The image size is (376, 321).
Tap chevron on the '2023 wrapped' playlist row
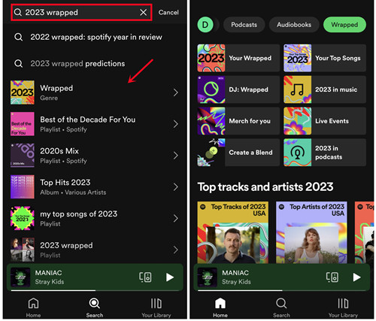(176, 250)
